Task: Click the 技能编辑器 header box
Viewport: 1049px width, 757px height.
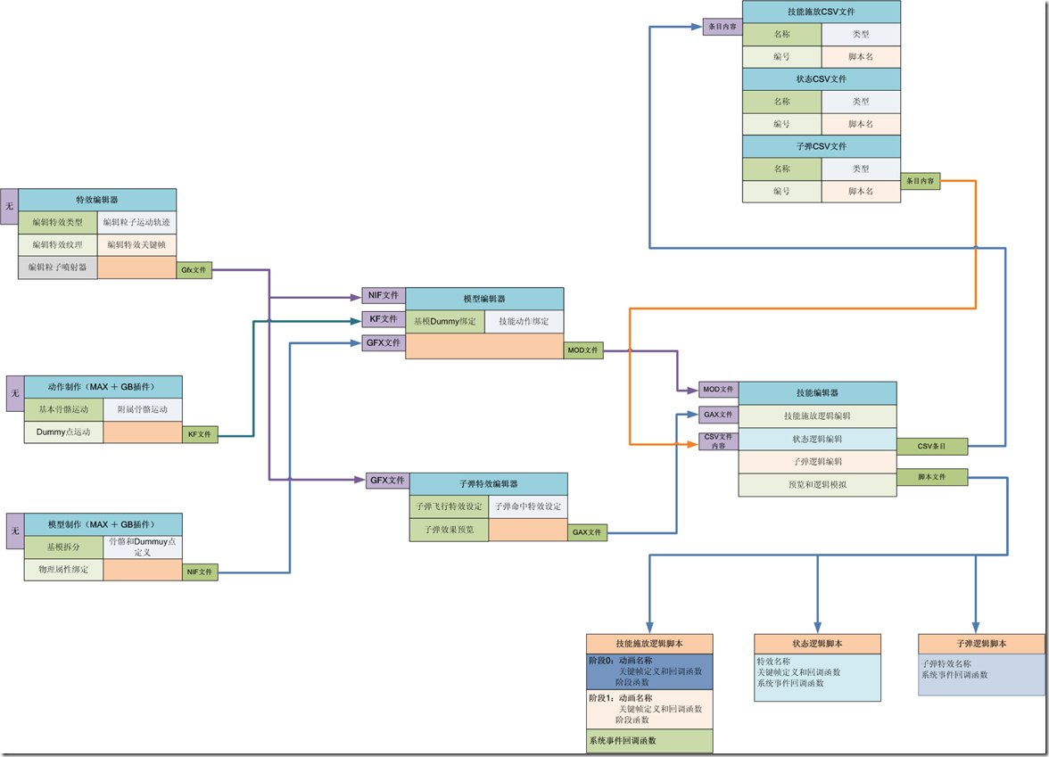Action: coord(817,393)
